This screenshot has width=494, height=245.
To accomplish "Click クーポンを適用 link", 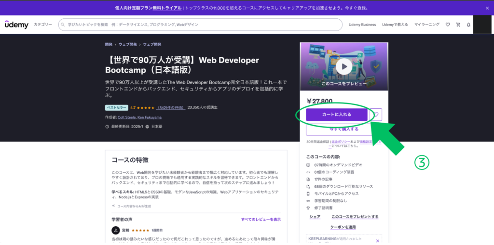I will pos(343,227).
